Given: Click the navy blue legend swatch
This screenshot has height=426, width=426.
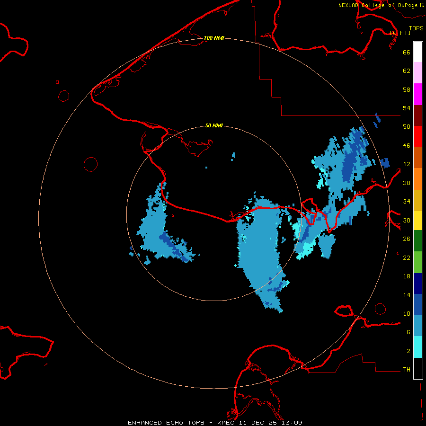Looking at the screenshot, I should tap(418, 284).
